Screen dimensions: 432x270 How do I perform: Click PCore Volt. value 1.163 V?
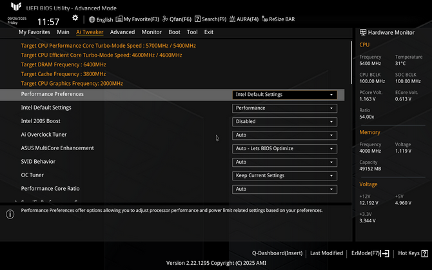click(x=368, y=99)
